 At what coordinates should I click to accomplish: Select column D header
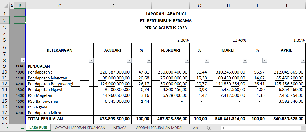[x=113, y=6]
